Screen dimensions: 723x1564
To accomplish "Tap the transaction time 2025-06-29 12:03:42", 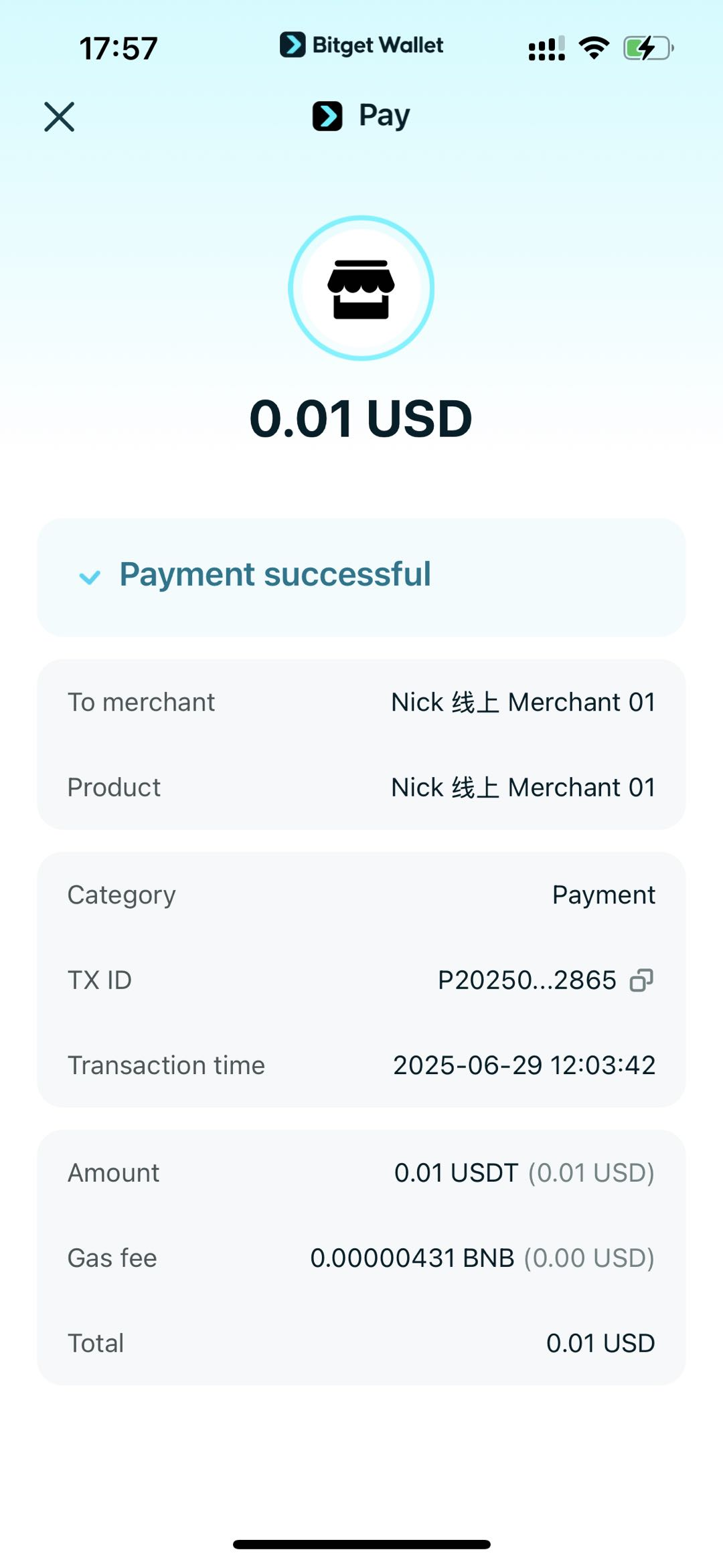I will pyautogui.click(x=524, y=1065).
